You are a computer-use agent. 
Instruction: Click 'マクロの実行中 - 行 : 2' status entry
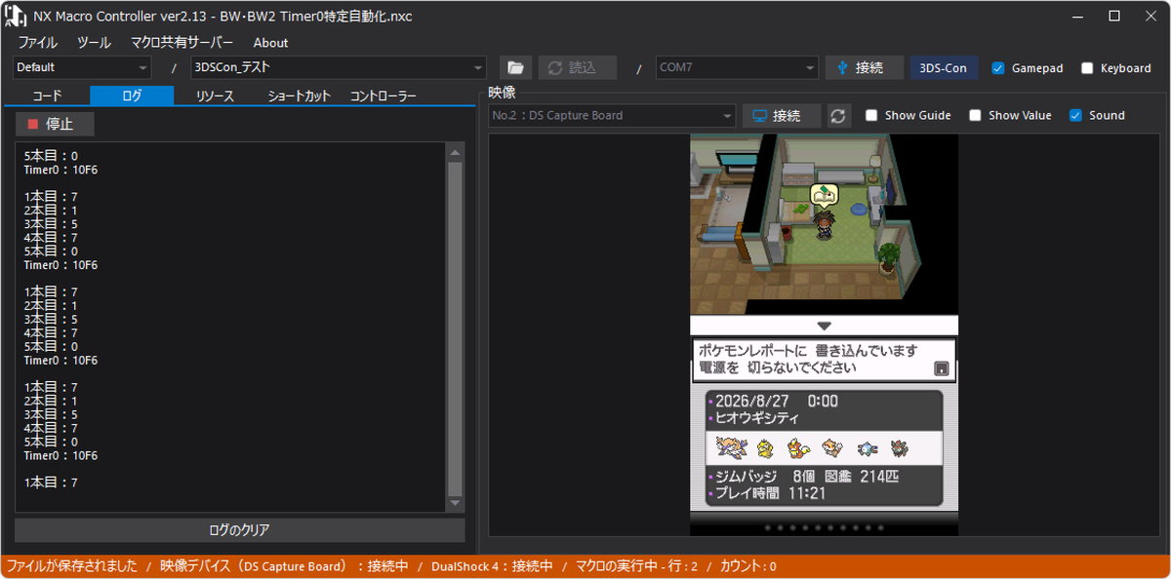(x=636, y=566)
